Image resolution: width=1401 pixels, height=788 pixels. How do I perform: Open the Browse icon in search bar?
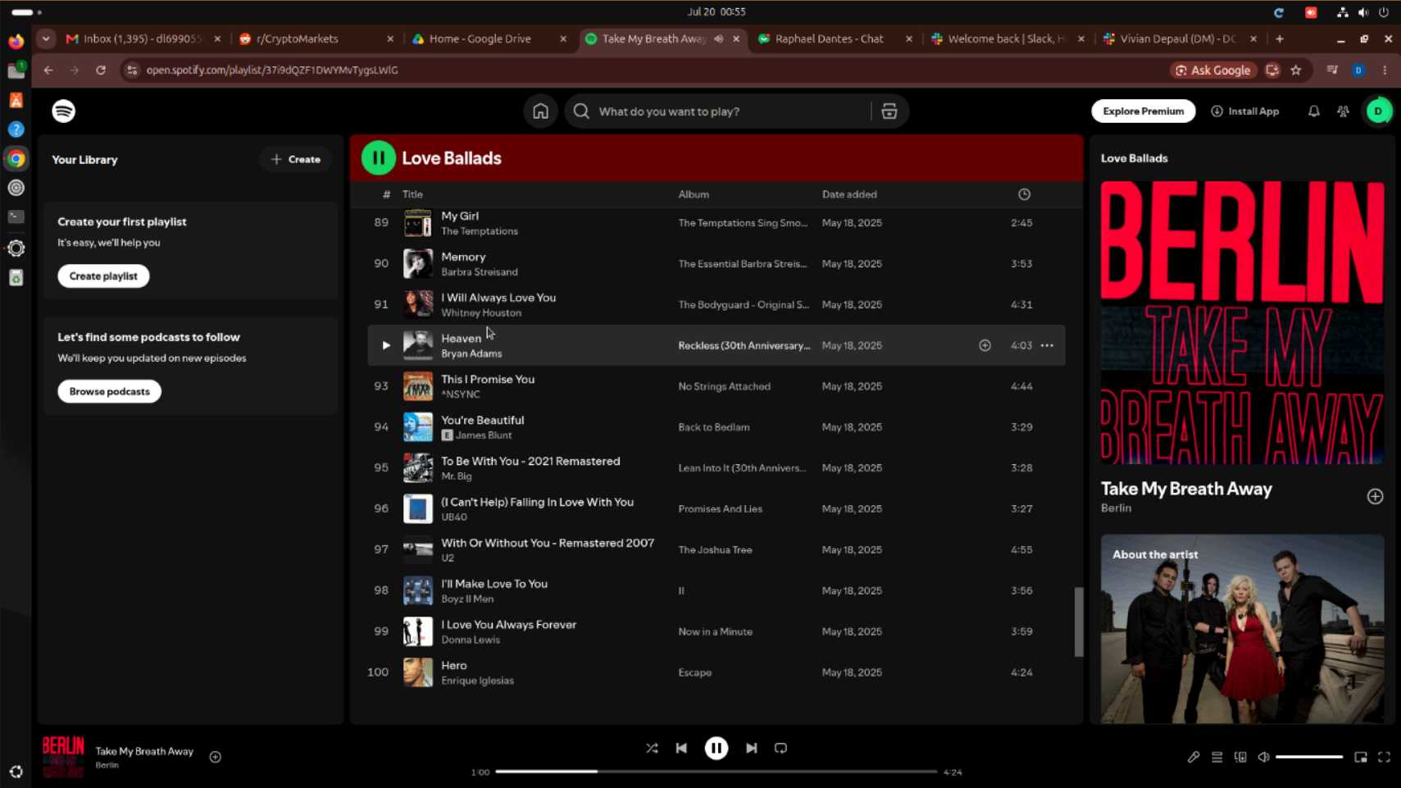click(x=889, y=112)
